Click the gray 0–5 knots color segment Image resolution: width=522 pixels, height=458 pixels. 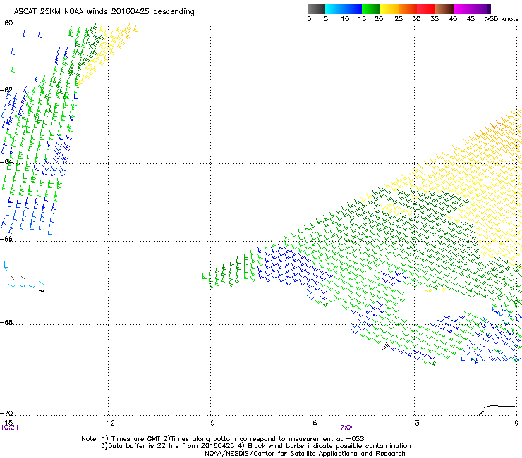pos(316,8)
